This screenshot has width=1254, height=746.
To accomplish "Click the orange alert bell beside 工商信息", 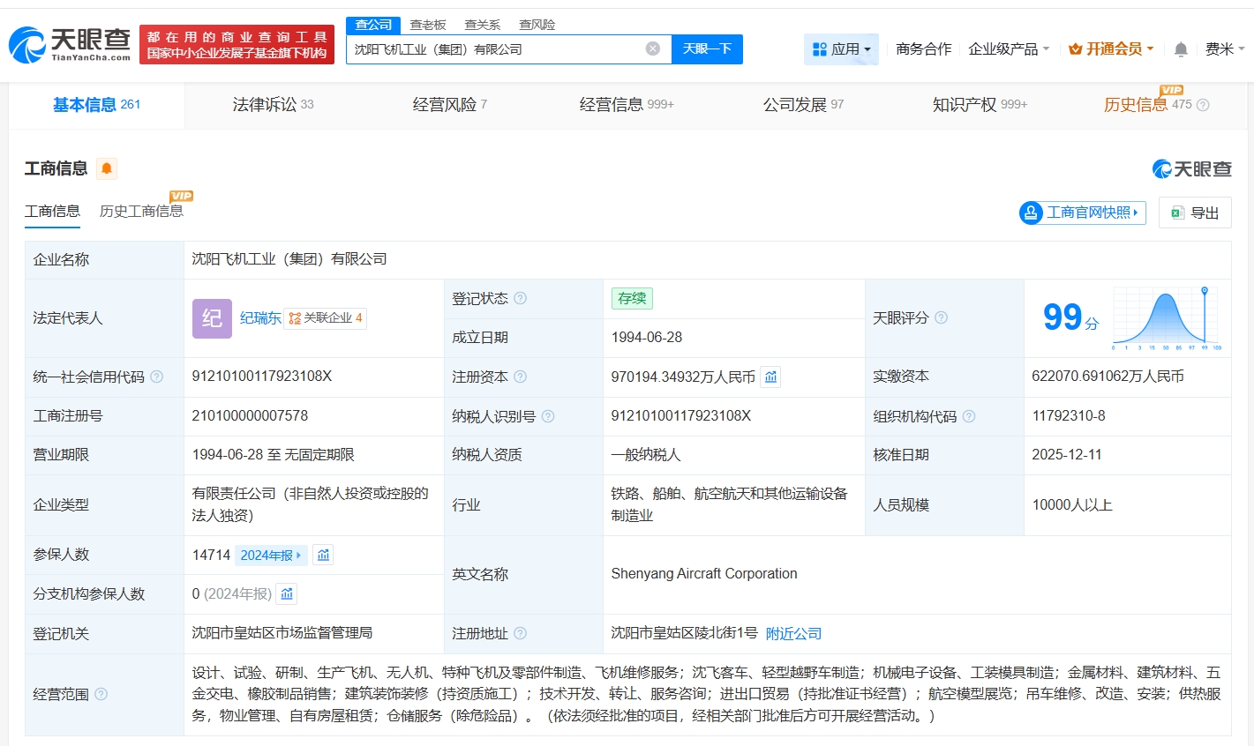I will coord(107,168).
